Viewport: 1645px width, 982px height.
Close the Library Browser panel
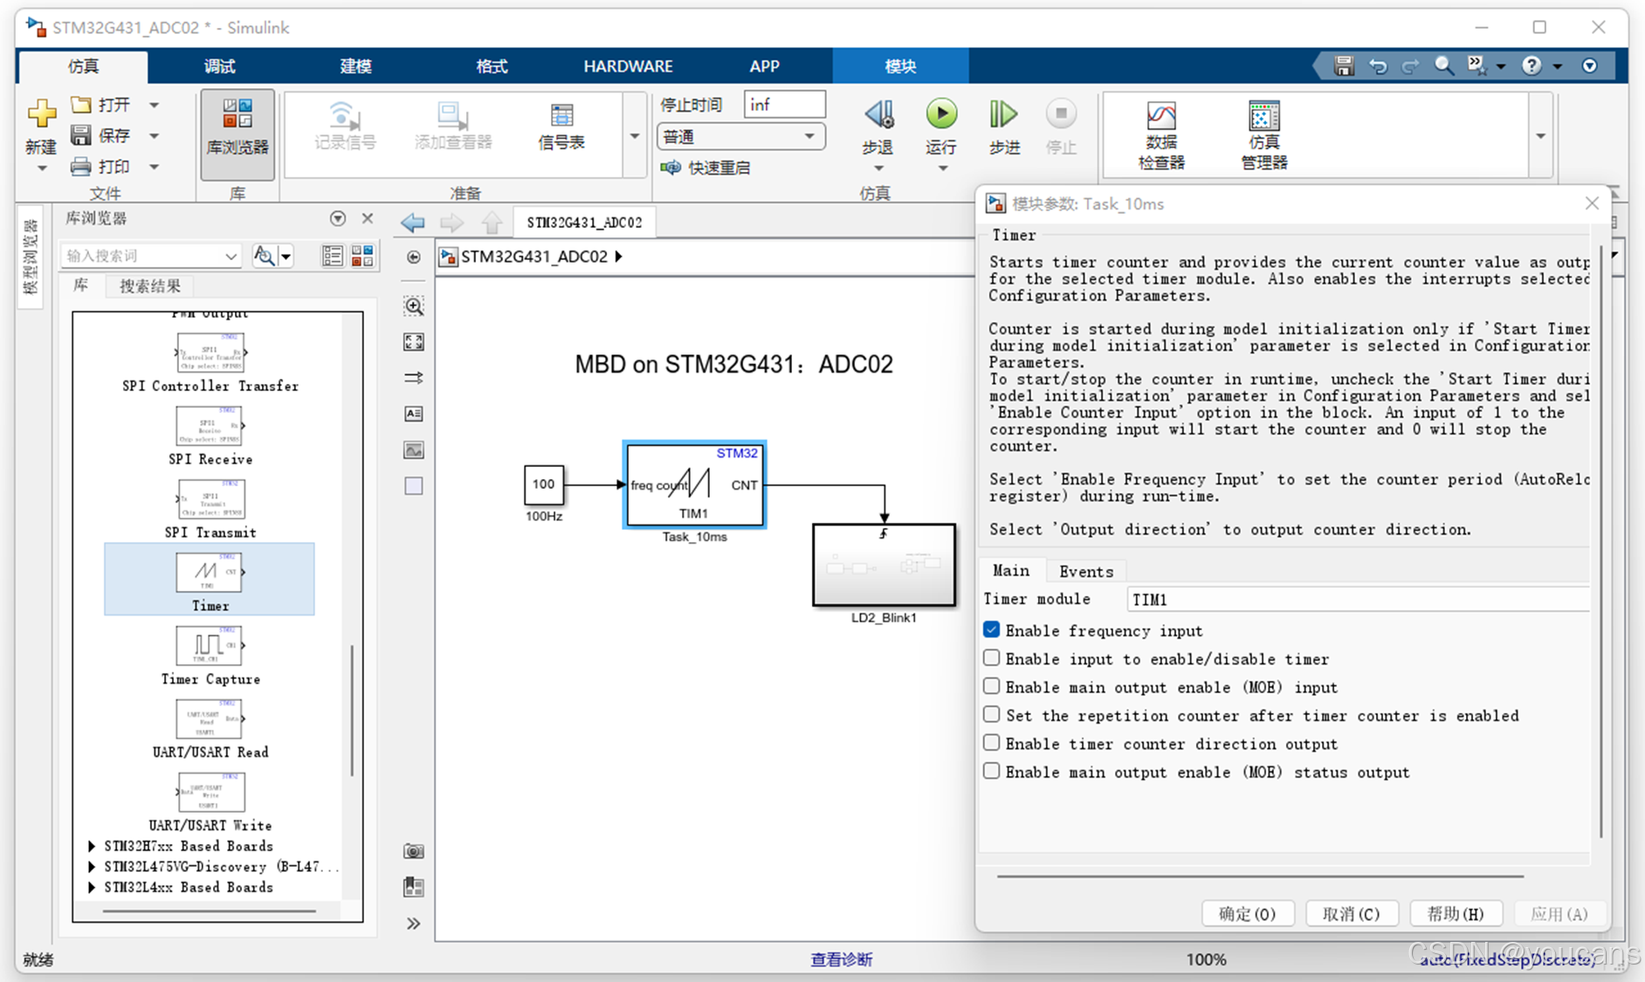(368, 218)
